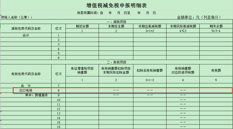233x129 pixels.
Task: Select the row number 12 cell
Action: 59,109
